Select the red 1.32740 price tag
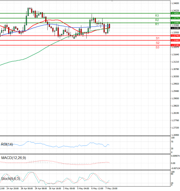This screenshot has width=180, height=191. (x=175, y=36)
